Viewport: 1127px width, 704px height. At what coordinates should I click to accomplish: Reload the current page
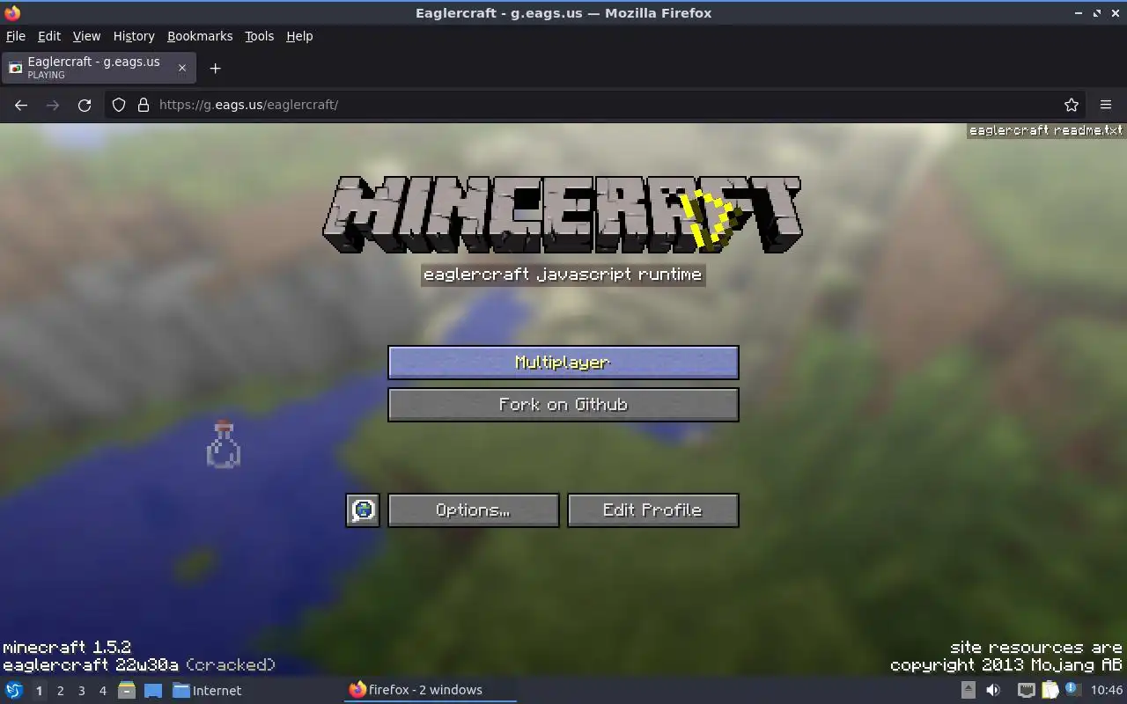click(85, 105)
